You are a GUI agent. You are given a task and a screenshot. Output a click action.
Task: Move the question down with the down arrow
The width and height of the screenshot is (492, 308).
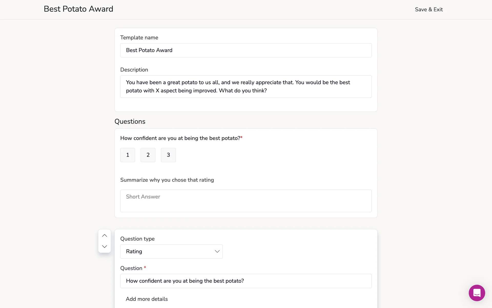click(105, 247)
